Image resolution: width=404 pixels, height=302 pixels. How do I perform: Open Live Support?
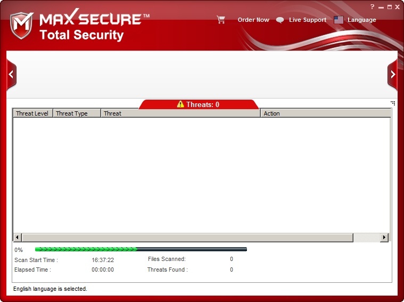click(308, 20)
